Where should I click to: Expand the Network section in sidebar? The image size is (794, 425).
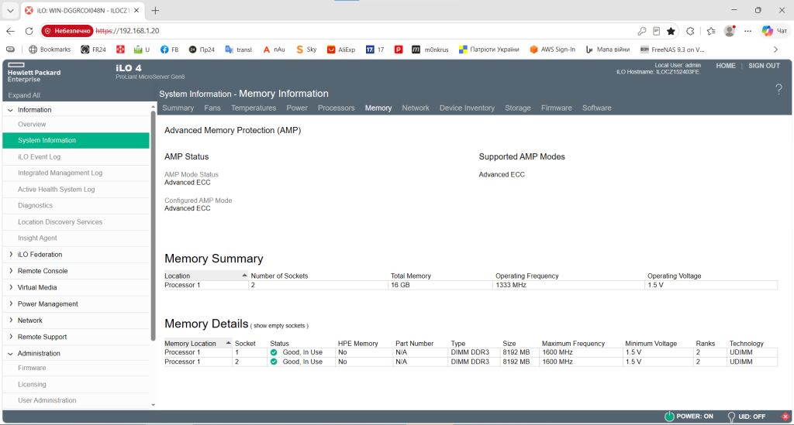pos(11,320)
